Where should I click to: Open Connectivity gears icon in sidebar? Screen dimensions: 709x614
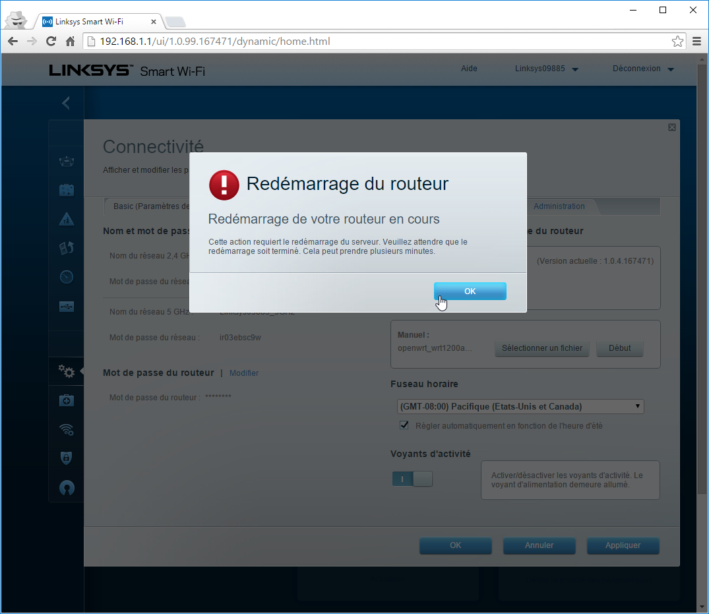click(67, 372)
